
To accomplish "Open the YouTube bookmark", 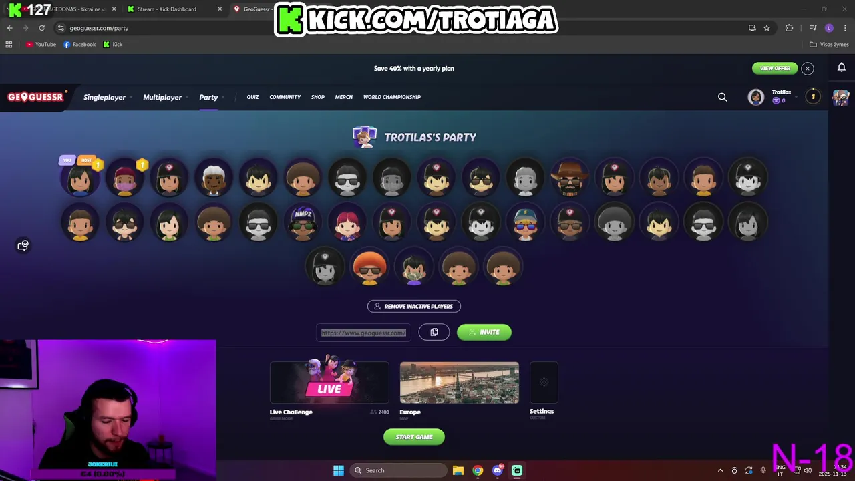I will tap(41, 45).
